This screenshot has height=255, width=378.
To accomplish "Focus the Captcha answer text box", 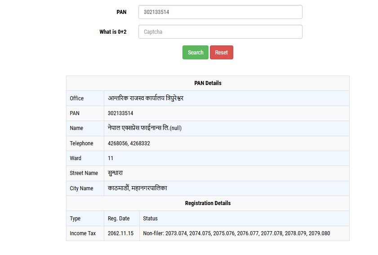I will coord(220,32).
